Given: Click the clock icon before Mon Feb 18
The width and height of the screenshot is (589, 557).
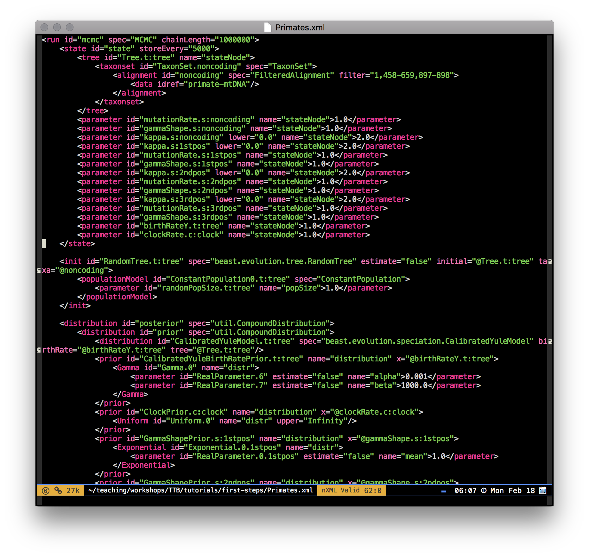Looking at the screenshot, I should tap(484, 491).
